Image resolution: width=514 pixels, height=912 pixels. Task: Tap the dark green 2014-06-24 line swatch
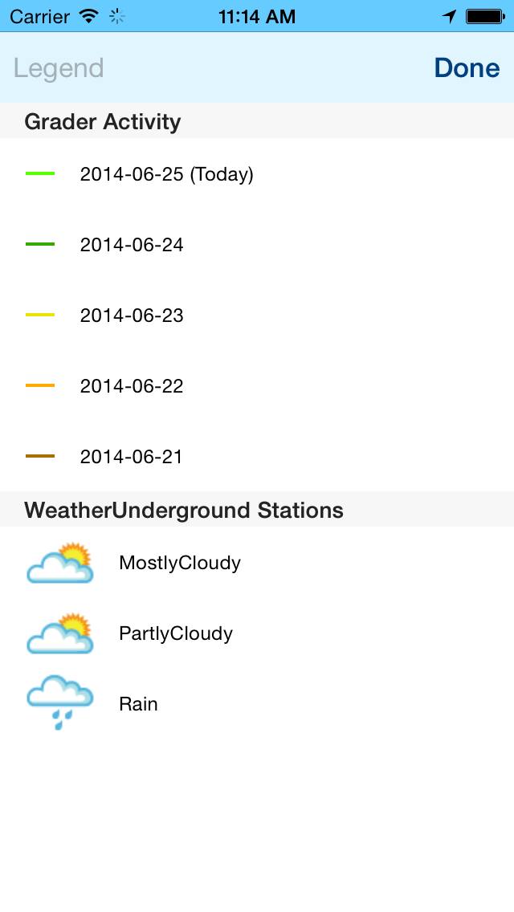coord(40,244)
